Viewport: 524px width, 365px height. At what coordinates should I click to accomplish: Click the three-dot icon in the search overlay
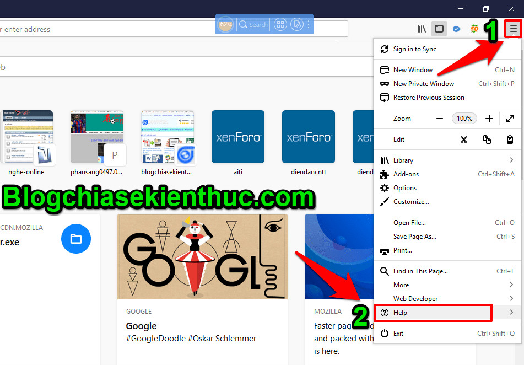click(x=309, y=24)
